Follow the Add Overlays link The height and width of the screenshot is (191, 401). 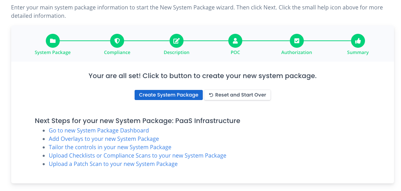tap(104, 139)
